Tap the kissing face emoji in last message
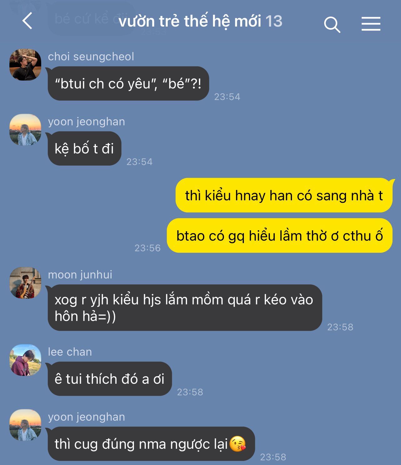Viewport: 401px width, 465px height. 238,444
